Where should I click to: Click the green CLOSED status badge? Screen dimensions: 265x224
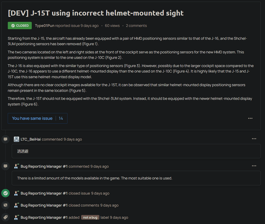point(20,26)
